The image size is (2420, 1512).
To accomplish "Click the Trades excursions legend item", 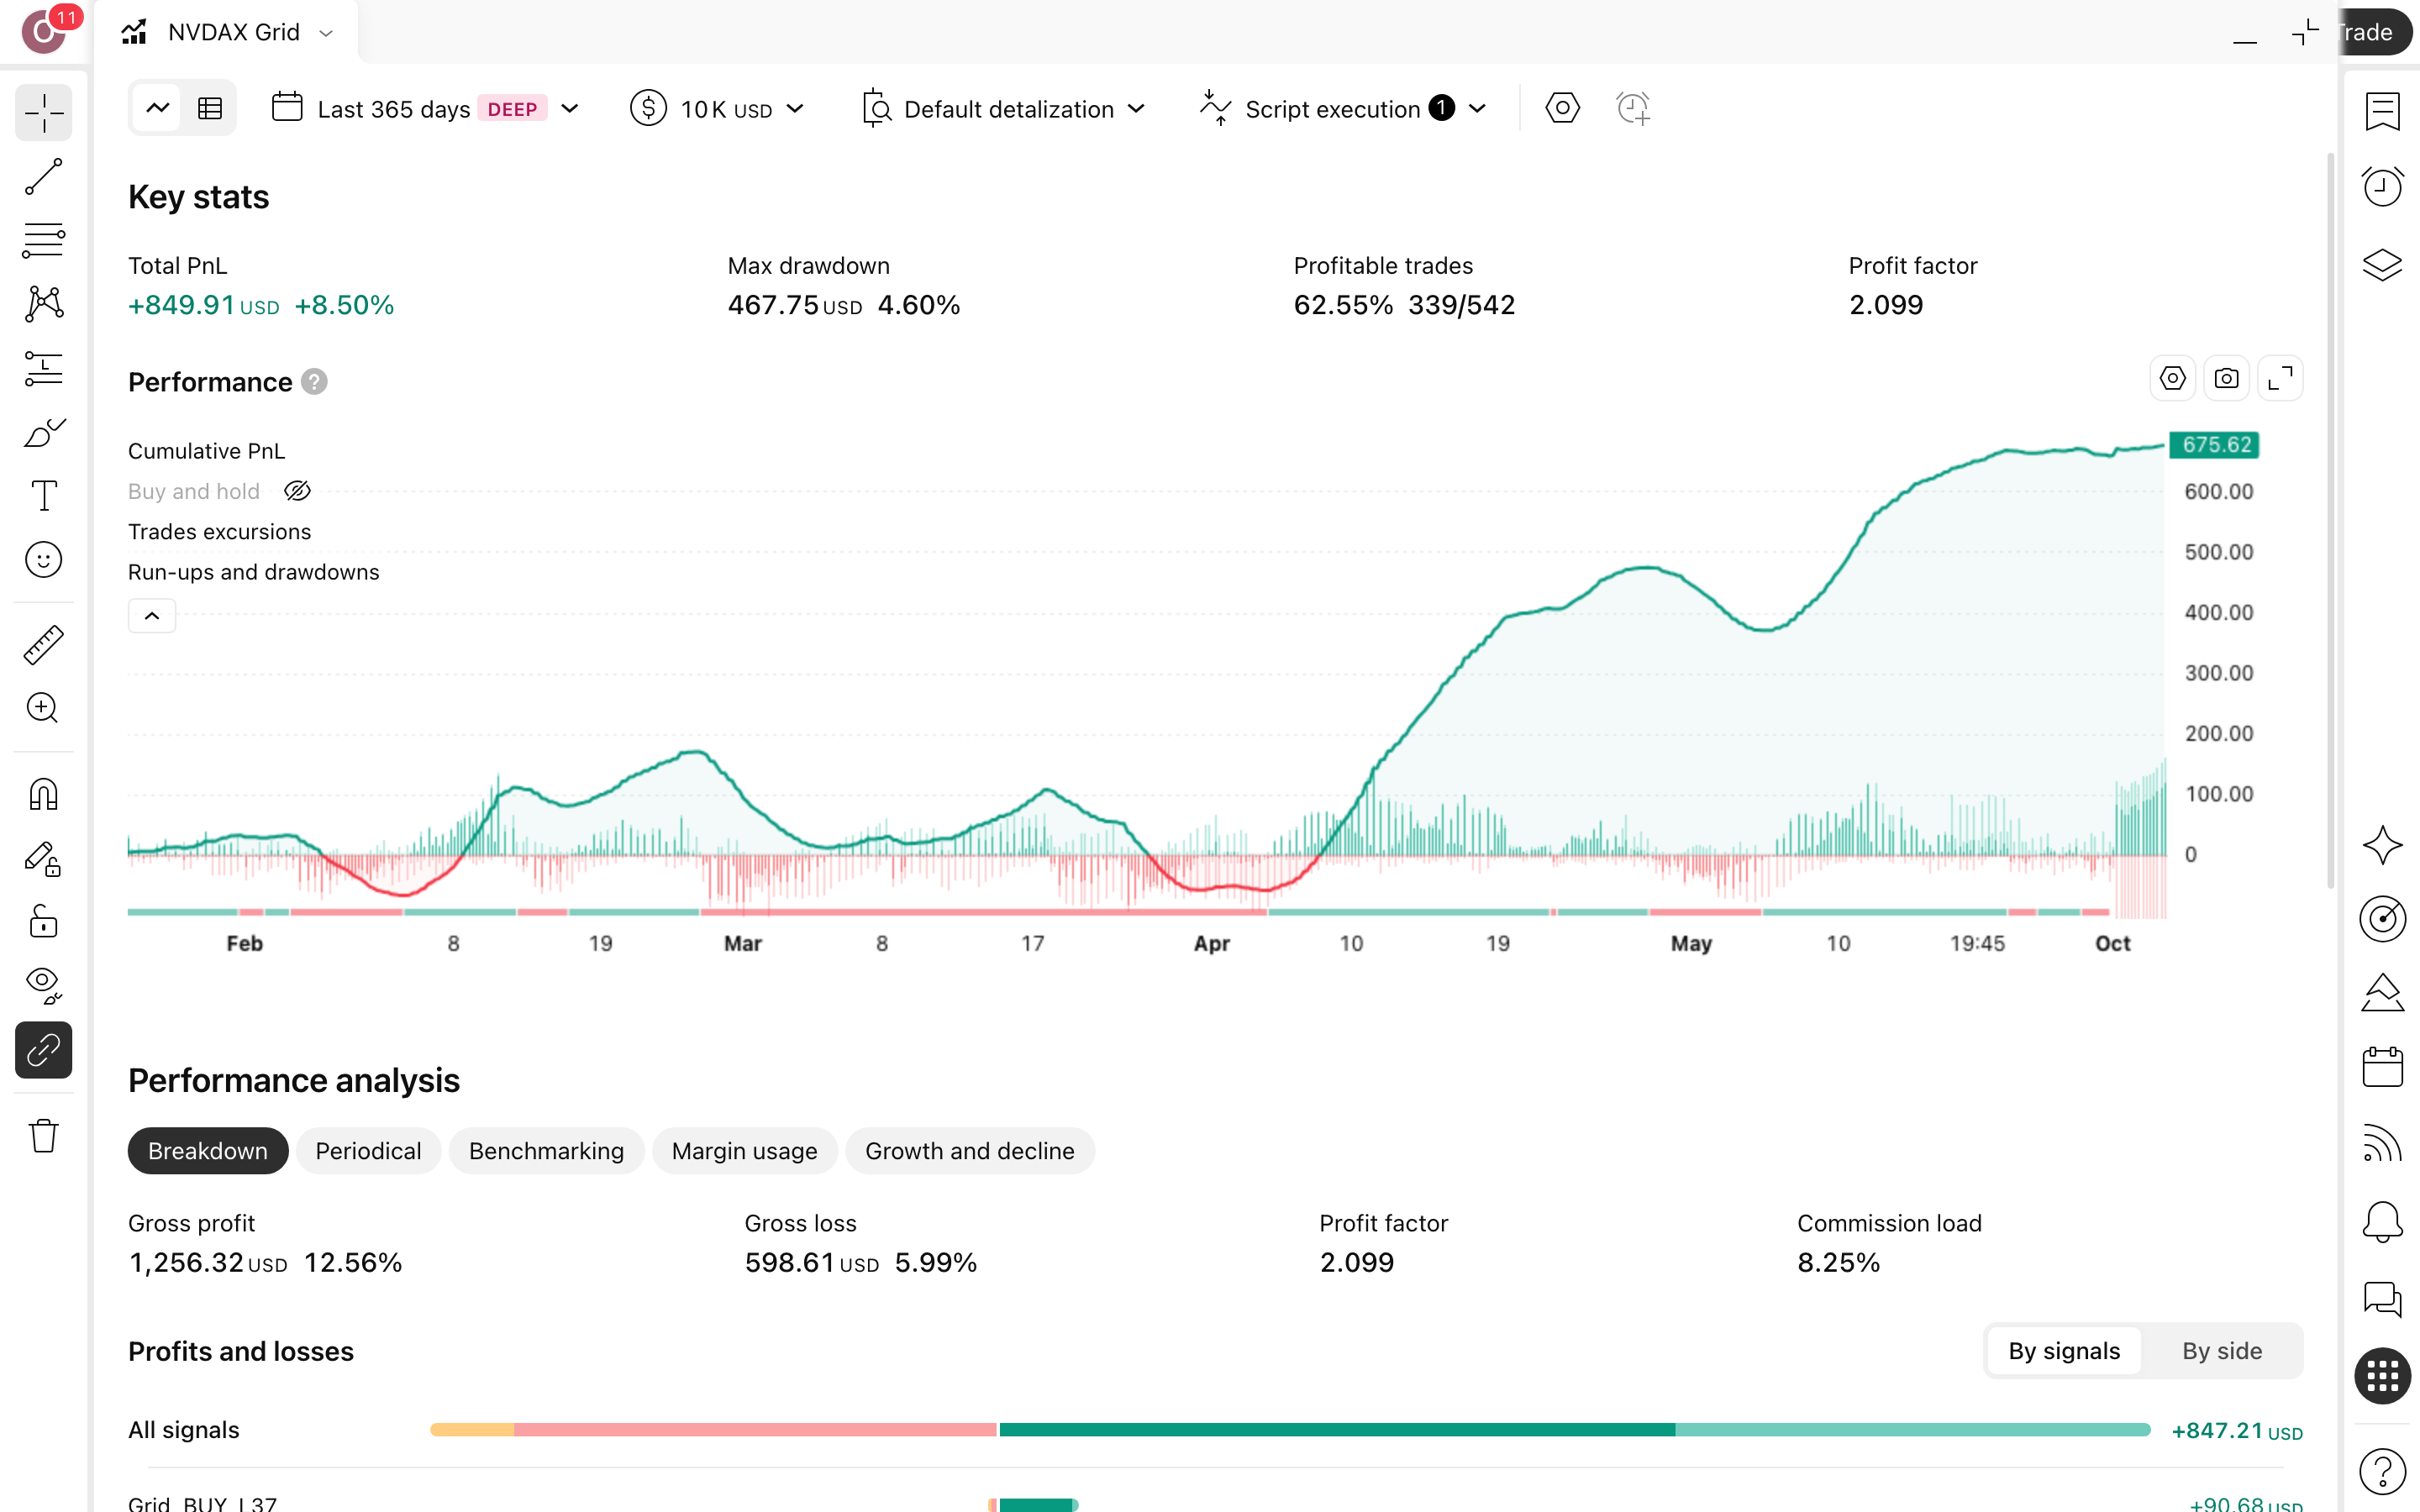I will [x=219, y=532].
